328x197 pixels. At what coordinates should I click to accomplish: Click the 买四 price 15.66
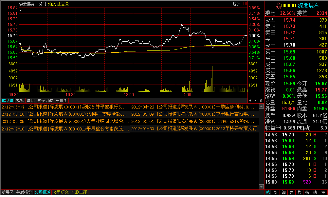click(289, 70)
